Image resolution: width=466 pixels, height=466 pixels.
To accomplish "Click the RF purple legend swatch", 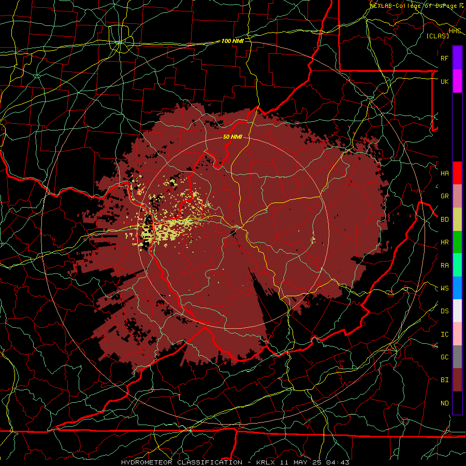I will pos(457,58).
